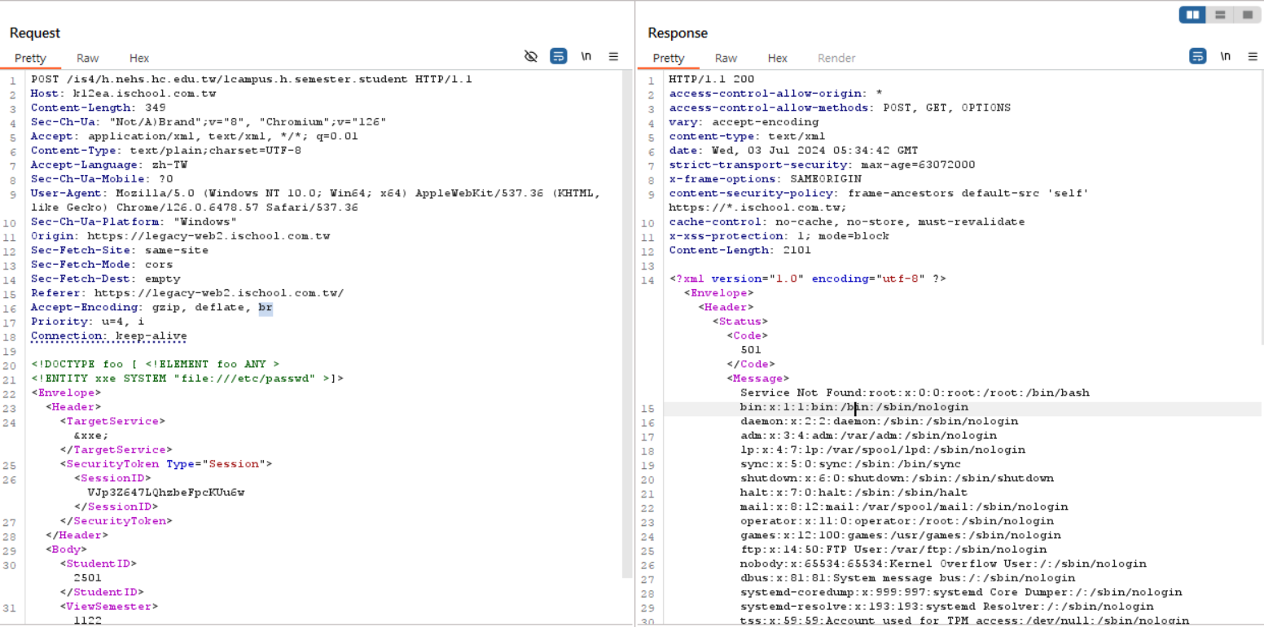Click 'Service Not Found:root:x:0:0' line
The height and width of the screenshot is (627, 1264).
(915, 392)
